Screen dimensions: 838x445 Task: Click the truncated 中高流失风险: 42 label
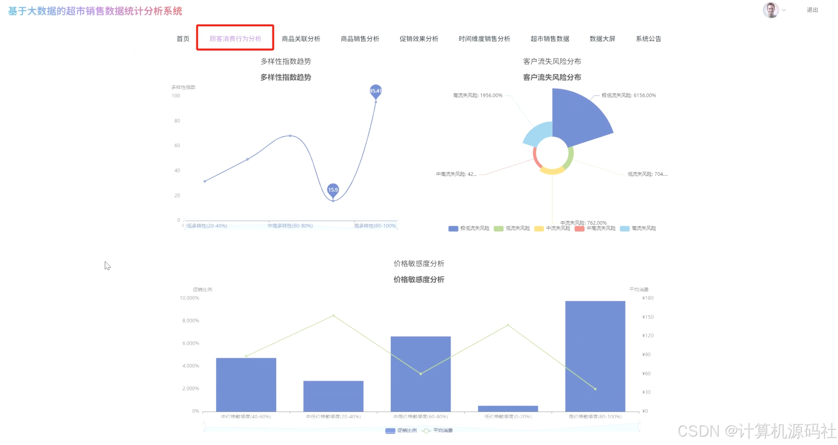pos(456,174)
